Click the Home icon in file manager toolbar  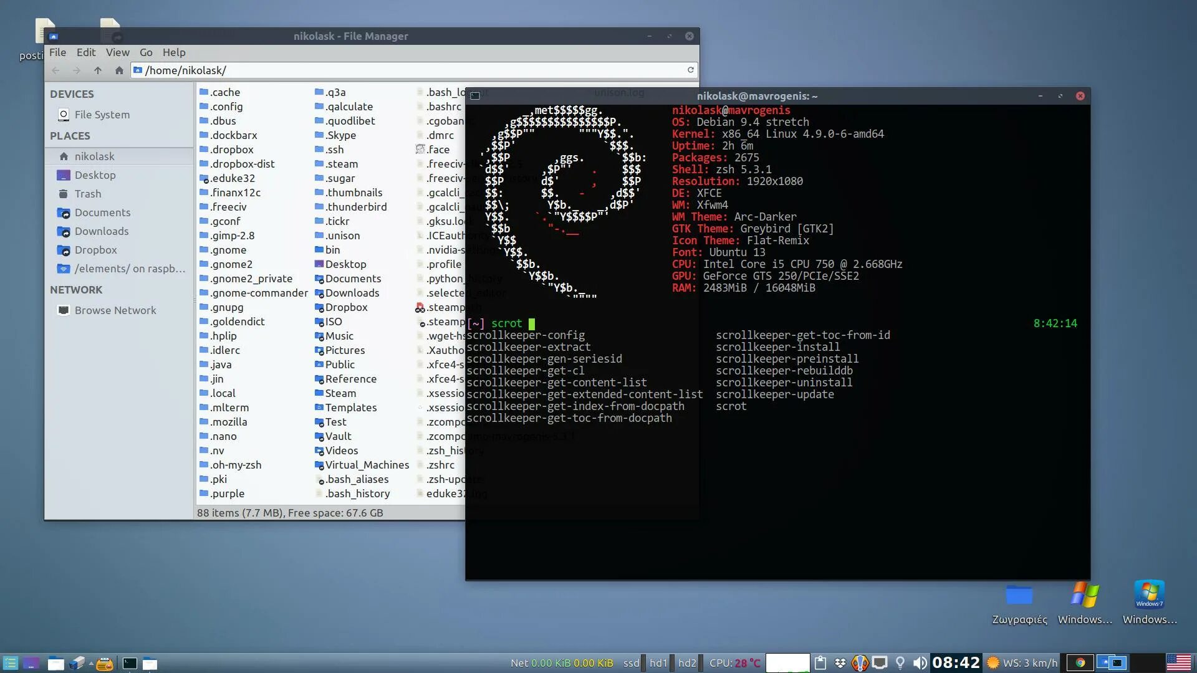(119, 70)
